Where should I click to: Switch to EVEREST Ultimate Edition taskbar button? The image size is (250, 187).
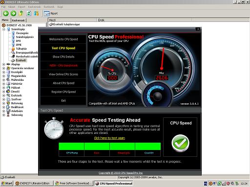coord(34,184)
